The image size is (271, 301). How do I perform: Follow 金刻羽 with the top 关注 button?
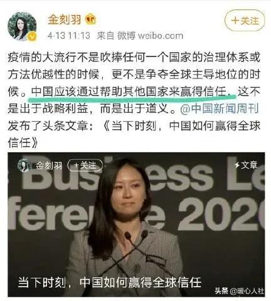pyautogui.click(x=245, y=21)
